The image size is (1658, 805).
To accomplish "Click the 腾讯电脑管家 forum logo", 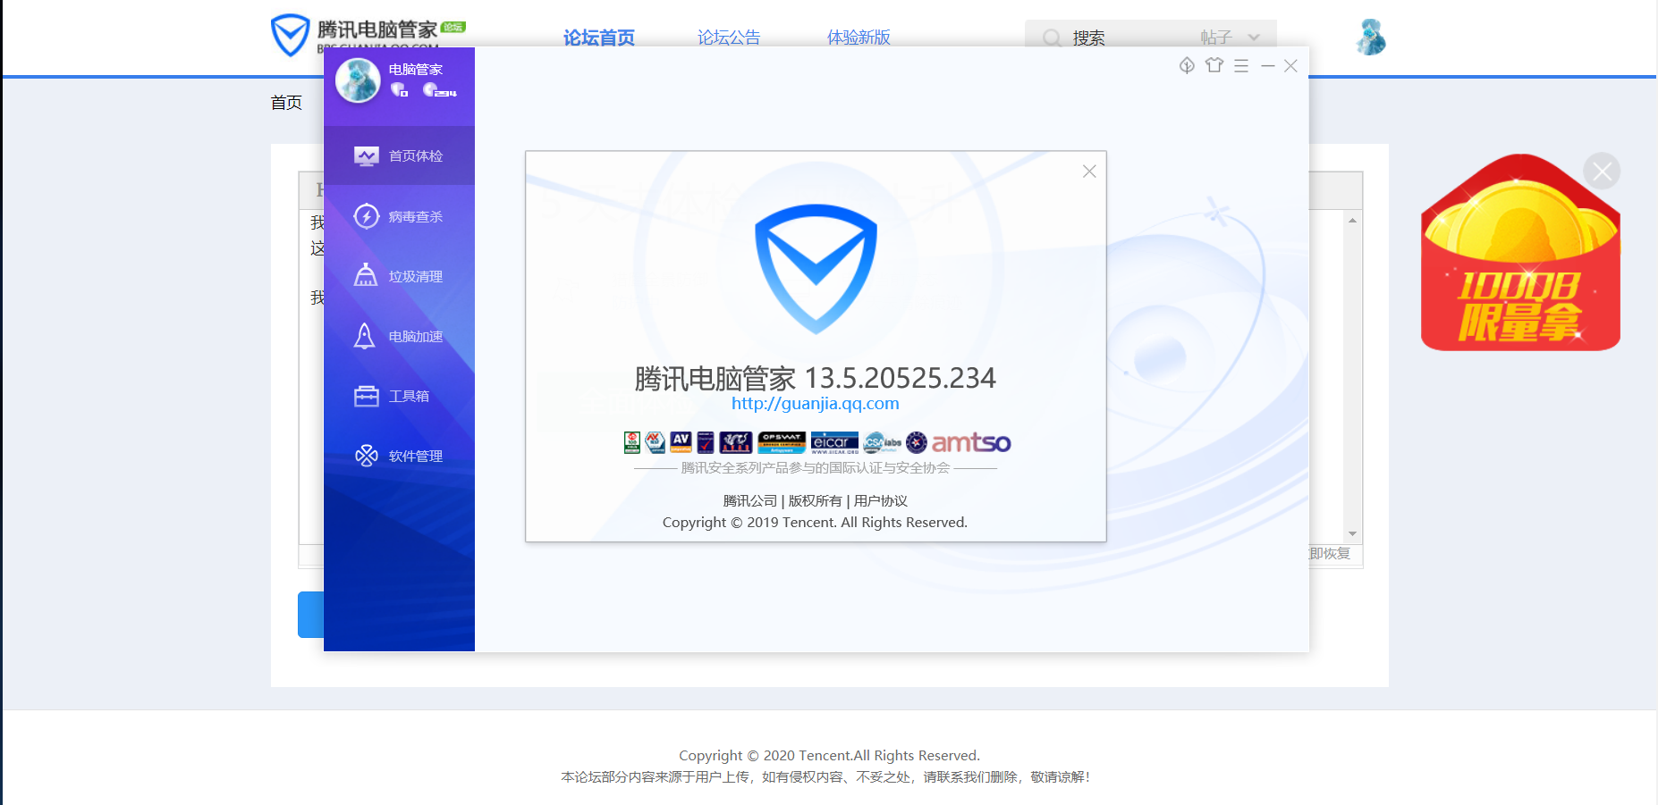I will tap(368, 34).
